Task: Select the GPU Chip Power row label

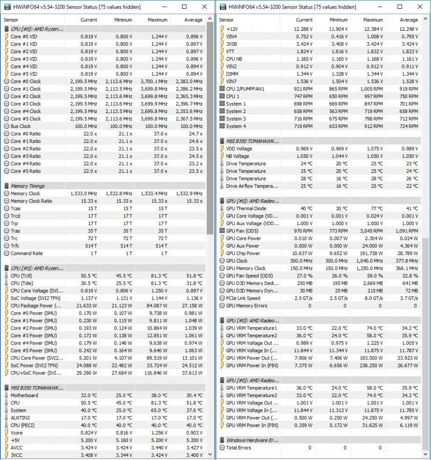Action: point(243,253)
